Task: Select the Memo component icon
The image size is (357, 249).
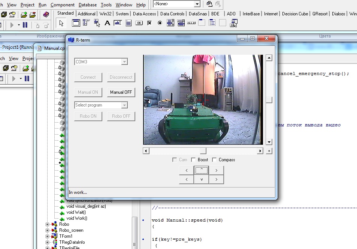Action: pyautogui.click(x=128, y=23)
